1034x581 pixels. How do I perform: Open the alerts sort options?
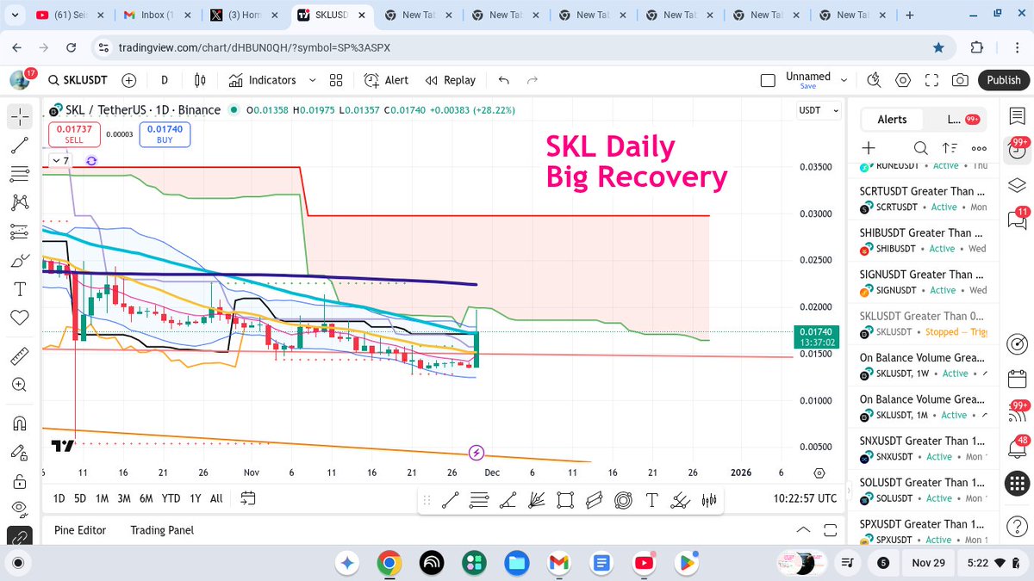(950, 148)
